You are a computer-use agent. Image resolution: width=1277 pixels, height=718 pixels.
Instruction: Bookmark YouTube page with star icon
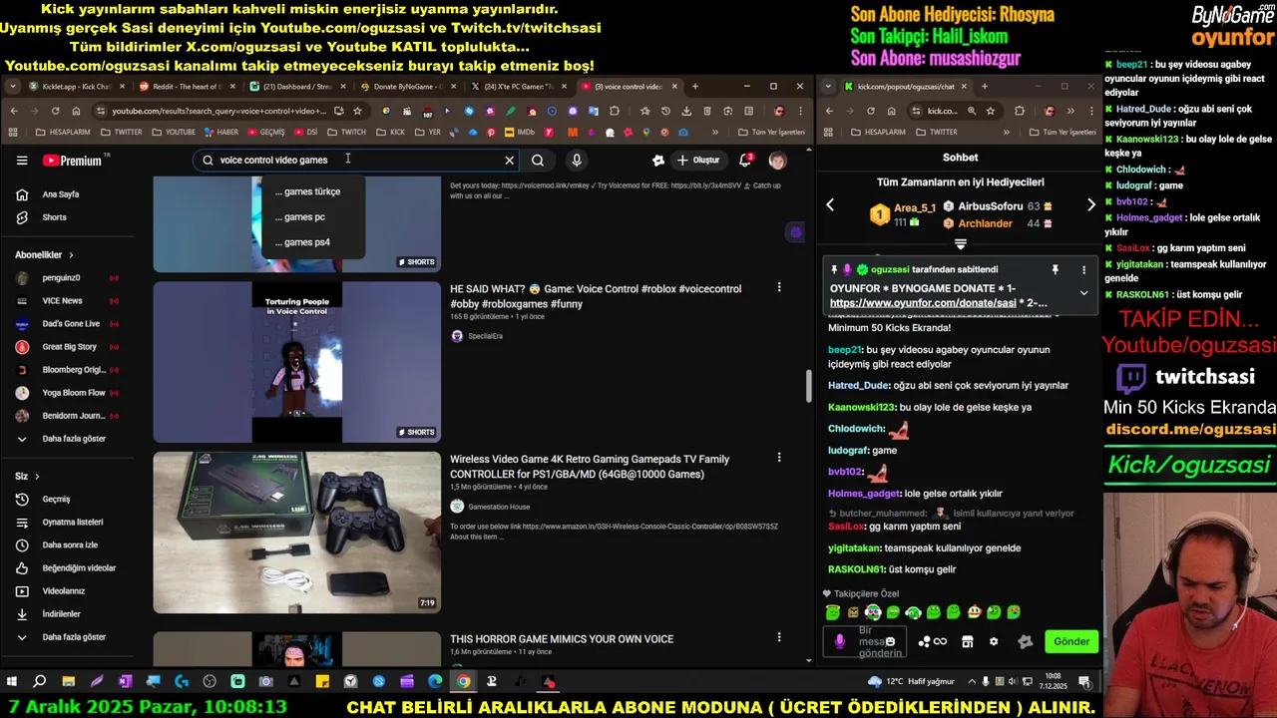click(357, 111)
